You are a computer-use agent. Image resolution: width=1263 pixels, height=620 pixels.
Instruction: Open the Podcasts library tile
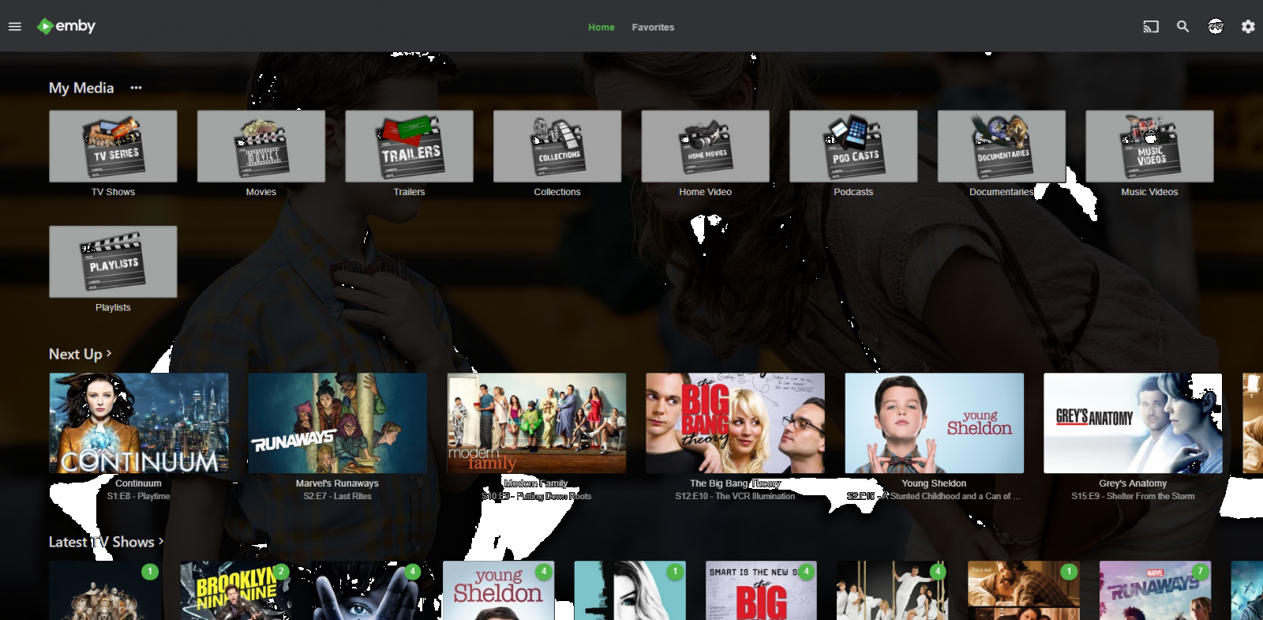click(x=853, y=146)
